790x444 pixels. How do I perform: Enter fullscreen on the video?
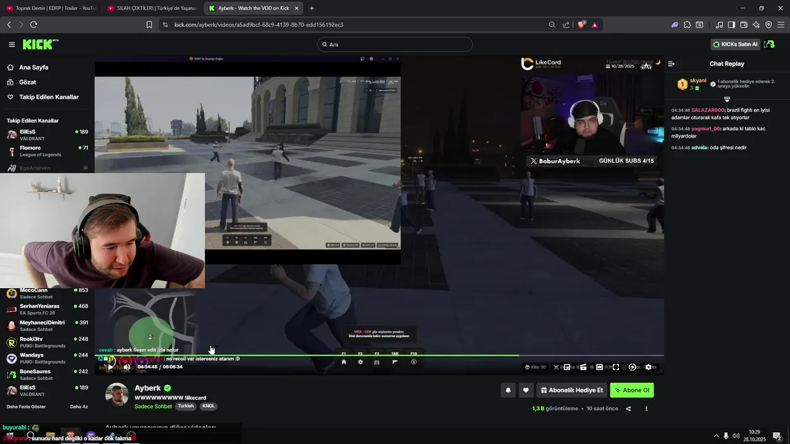(616, 367)
